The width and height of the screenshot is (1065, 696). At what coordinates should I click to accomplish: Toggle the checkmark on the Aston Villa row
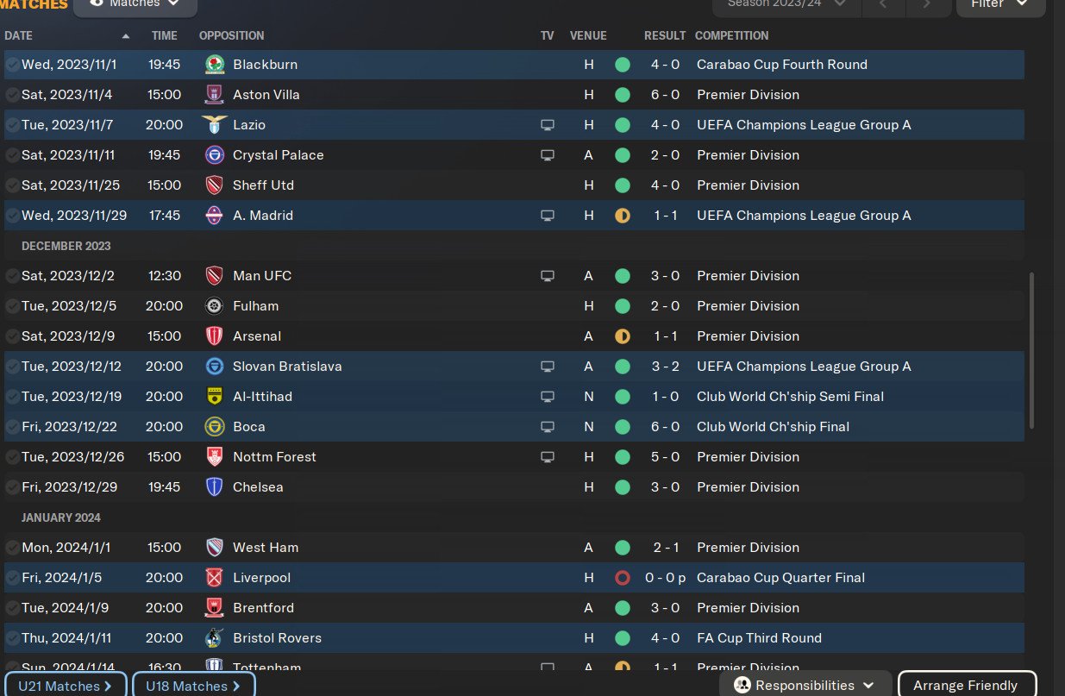click(12, 95)
